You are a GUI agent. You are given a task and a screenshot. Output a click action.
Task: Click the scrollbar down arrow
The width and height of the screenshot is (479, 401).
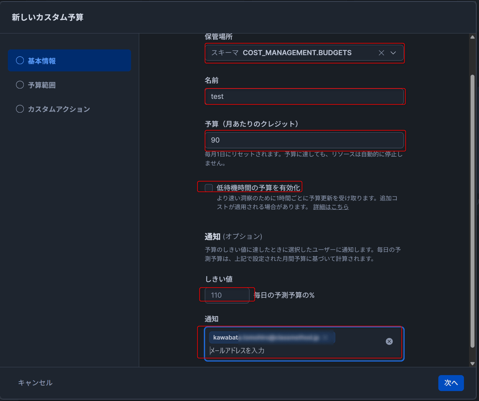[472, 364]
